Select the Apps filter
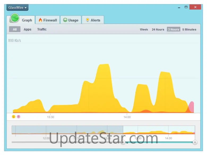This screenshot has height=155, width=207. [x=27, y=29]
